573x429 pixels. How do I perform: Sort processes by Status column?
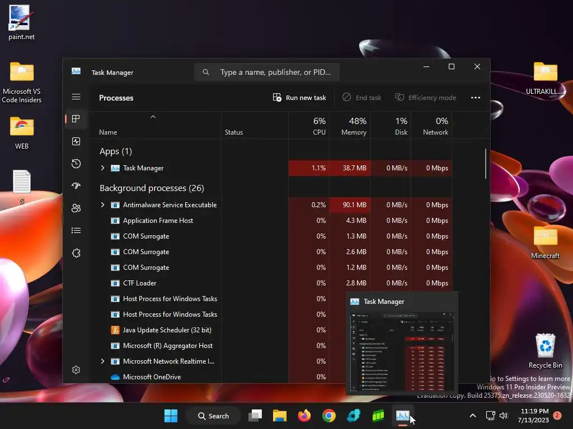click(234, 132)
